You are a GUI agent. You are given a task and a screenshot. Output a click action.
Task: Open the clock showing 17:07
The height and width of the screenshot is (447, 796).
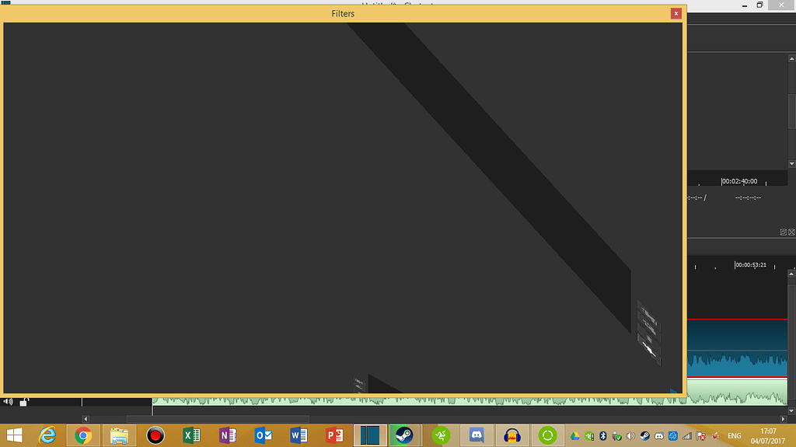pyautogui.click(x=768, y=436)
